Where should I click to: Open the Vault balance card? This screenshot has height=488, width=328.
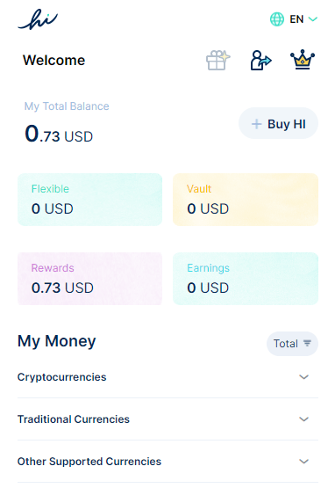[246, 200]
